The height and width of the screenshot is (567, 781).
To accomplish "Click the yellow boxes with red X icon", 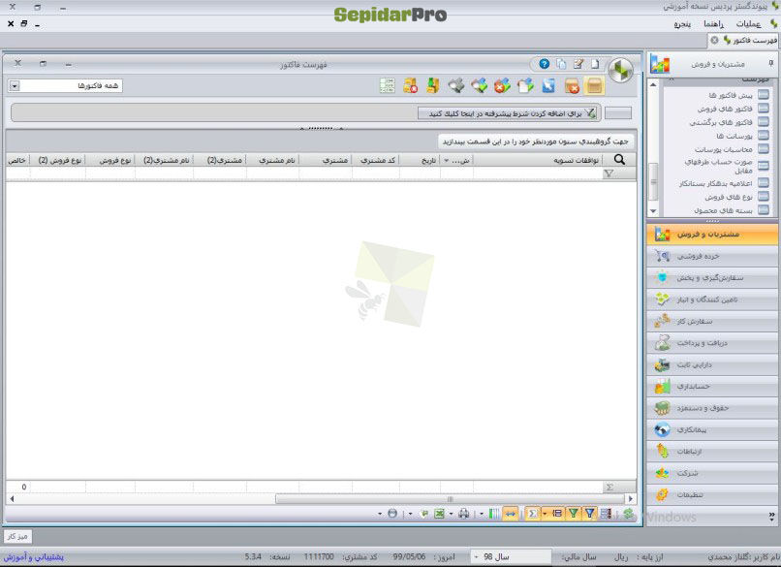I will (410, 85).
